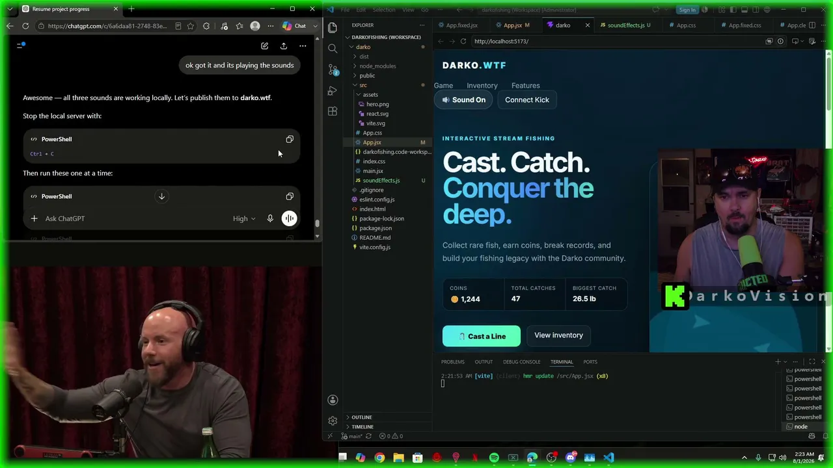Jump to the bottom of the ChatGPT conversation
The height and width of the screenshot is (468, 833).
pos(162,196)
